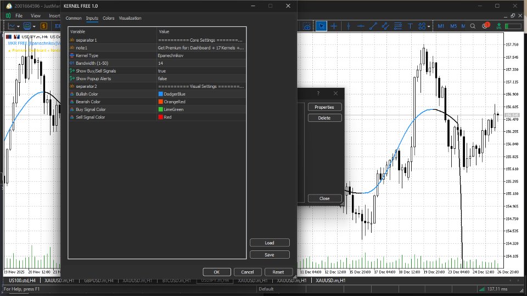The height and width of the screenshot is (296, 527).
Task: Click the Cancel button
Action: click(x=248, y=272)
